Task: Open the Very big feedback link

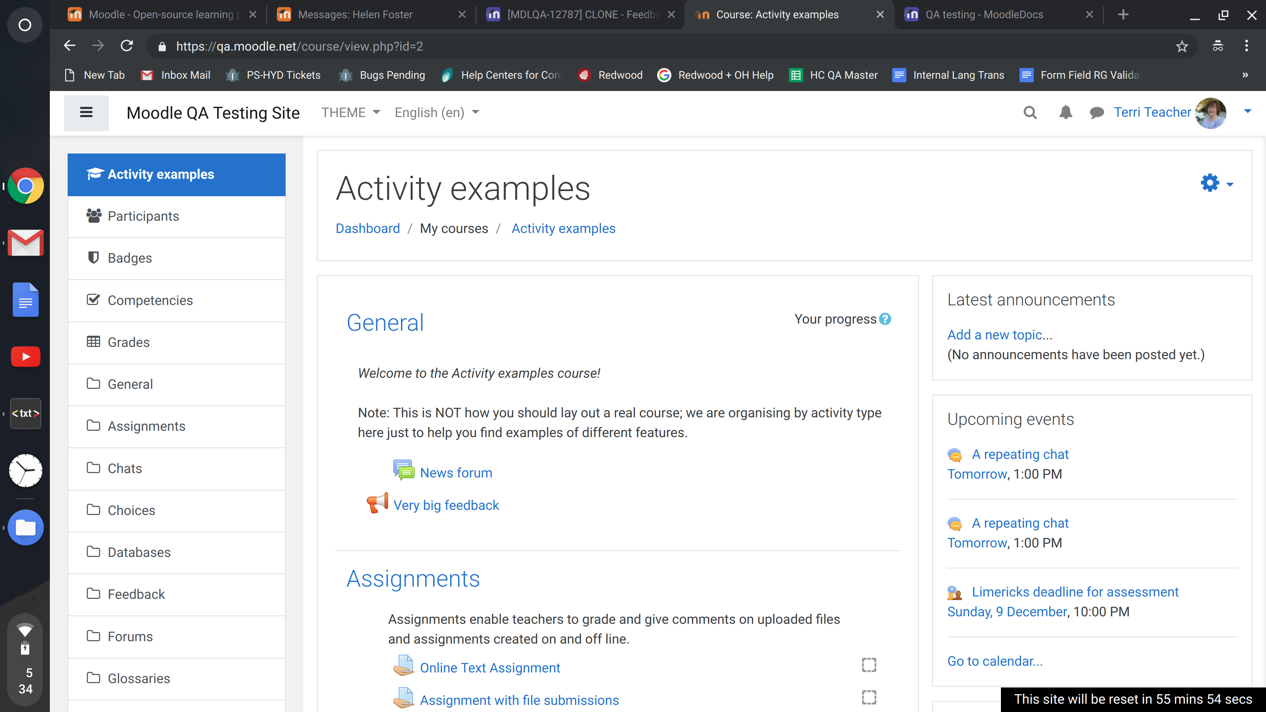Action: click(x=446, y=505)
